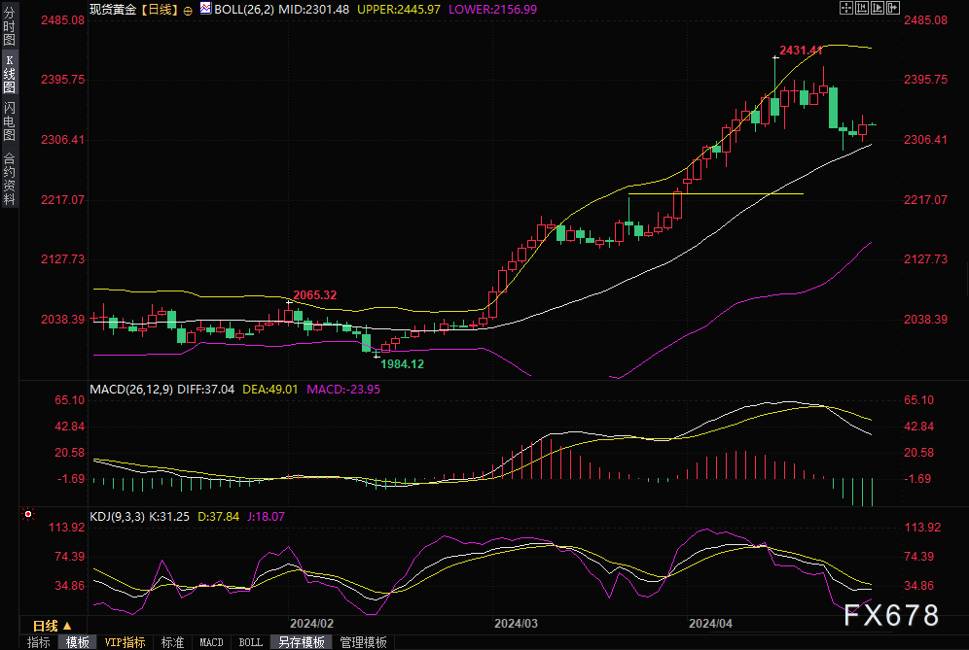Click the VIP指标 button
The image size is (969, 650).
pos(125,642)
